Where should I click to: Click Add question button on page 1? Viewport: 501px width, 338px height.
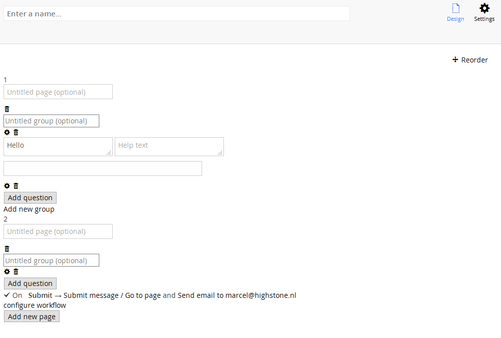pyautogui.click(x=30, y=198)
